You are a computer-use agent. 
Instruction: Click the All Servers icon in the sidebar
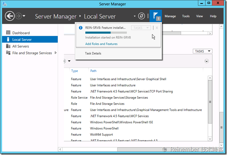8,46
